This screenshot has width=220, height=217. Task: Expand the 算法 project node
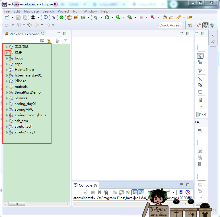tap(7, 53)
